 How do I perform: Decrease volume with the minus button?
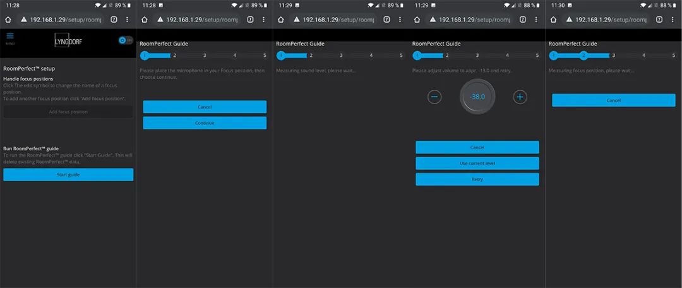coord(434,97)
